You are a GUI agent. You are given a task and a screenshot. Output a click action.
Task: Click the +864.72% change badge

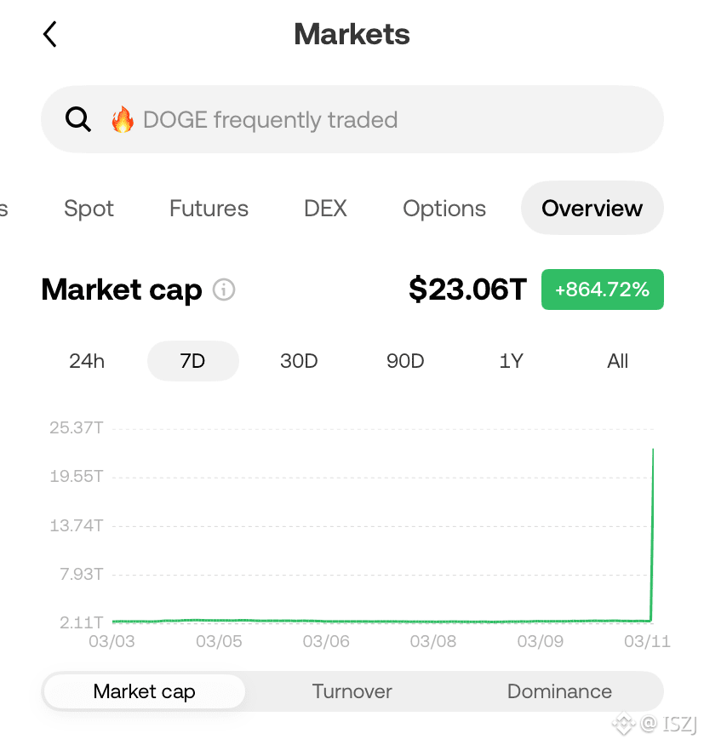point(603,289)
